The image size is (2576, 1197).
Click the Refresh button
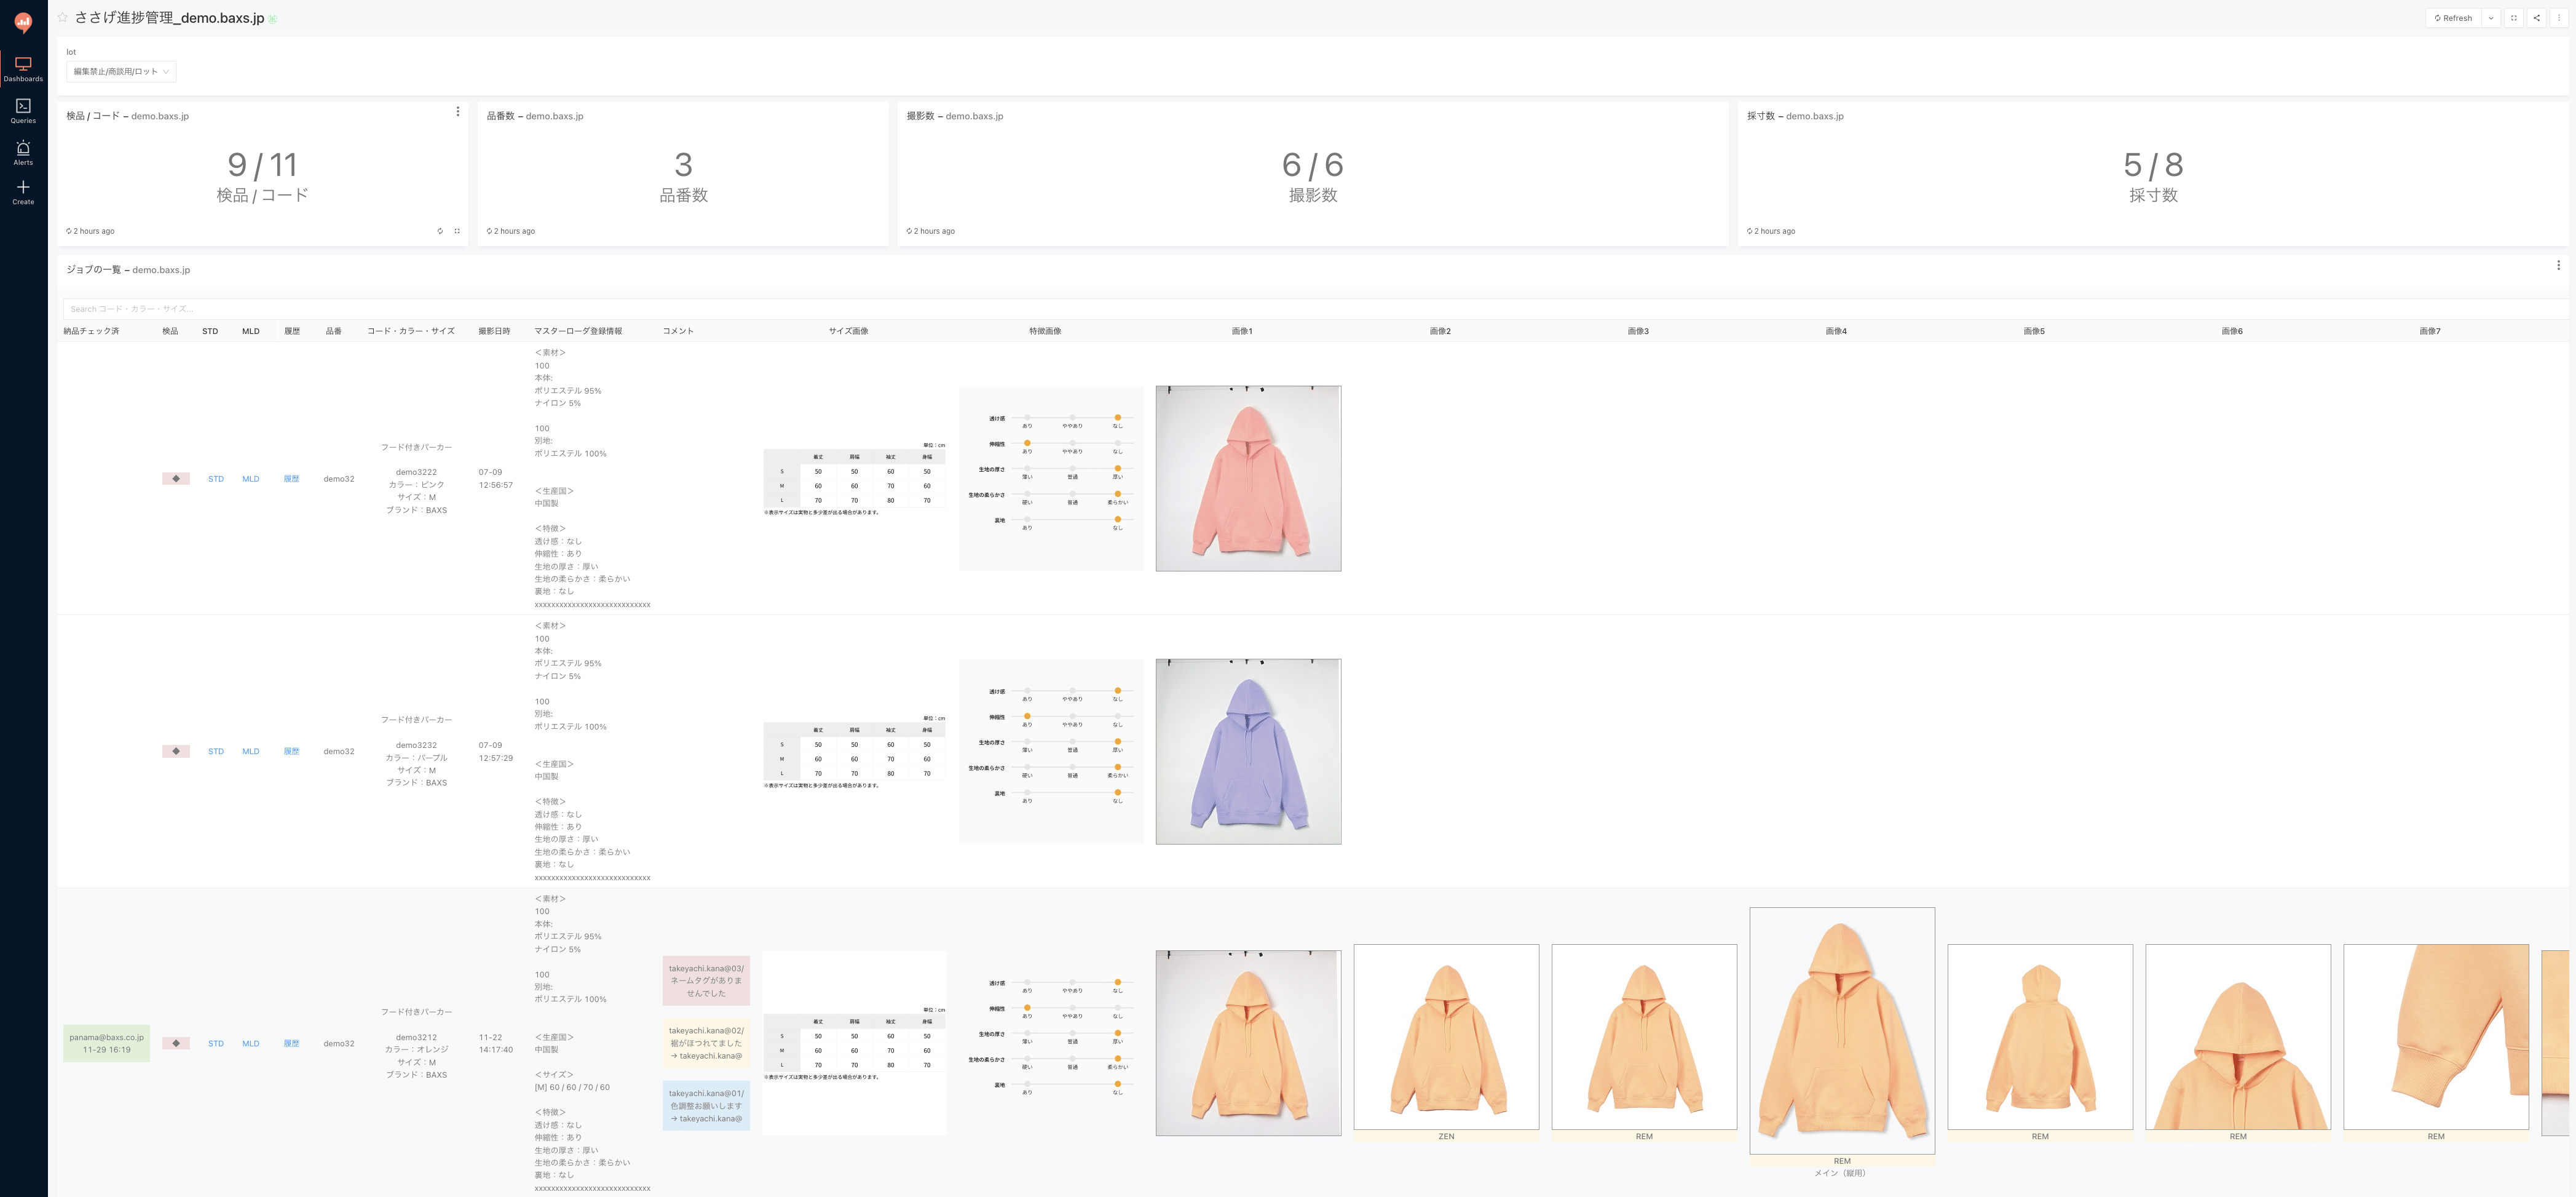[x=2453, y=18]
